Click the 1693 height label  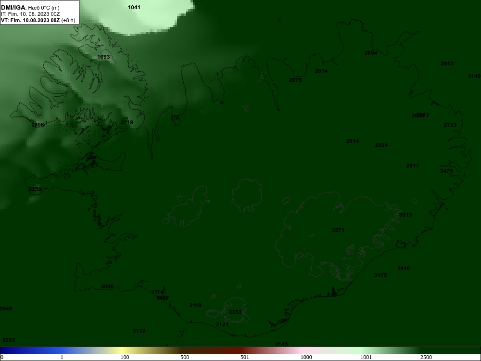click(103, 57)
